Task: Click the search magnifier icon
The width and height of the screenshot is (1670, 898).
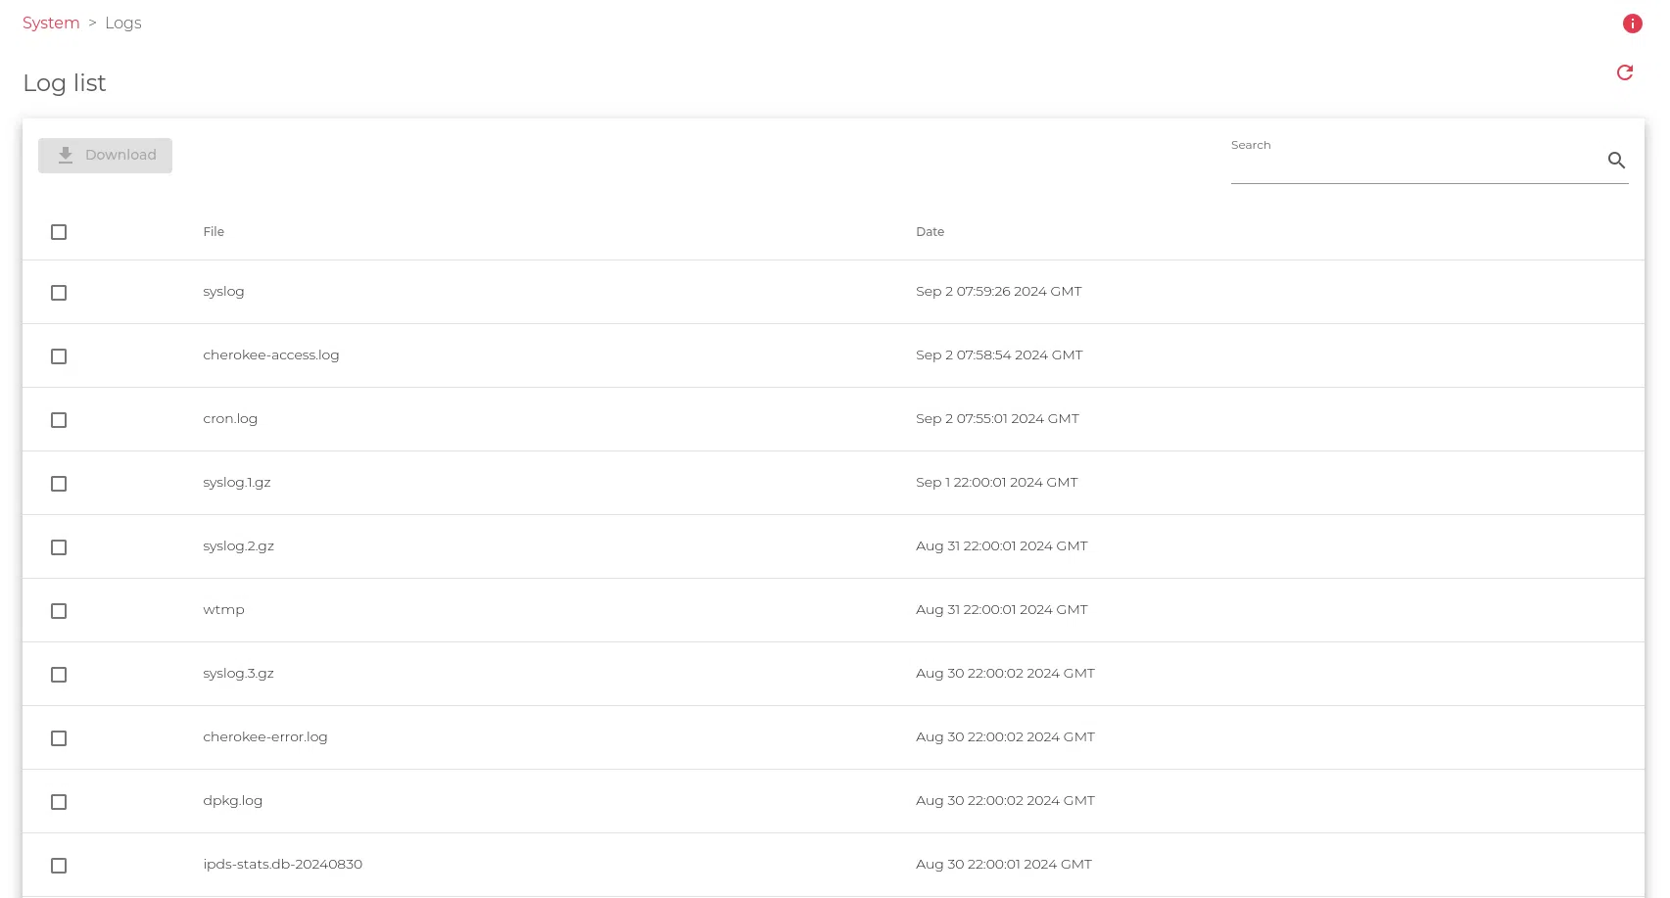Action: (x=1616, y=161)
